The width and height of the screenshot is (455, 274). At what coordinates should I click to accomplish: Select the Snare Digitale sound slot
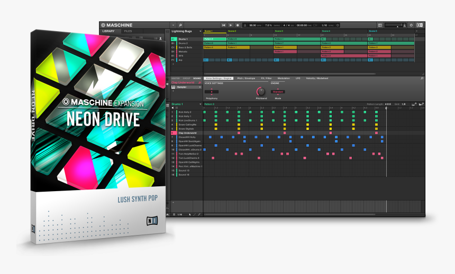187,129
